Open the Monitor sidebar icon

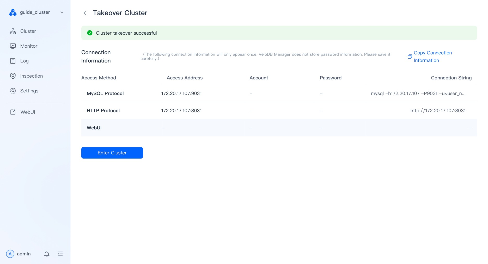(x=13, y=46)
